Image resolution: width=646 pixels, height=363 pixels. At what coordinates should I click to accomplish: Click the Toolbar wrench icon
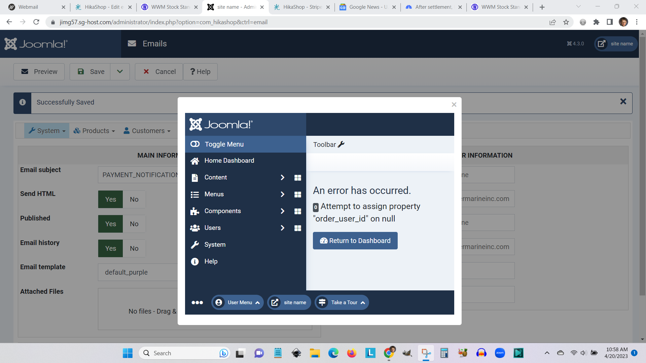point(341,145)
